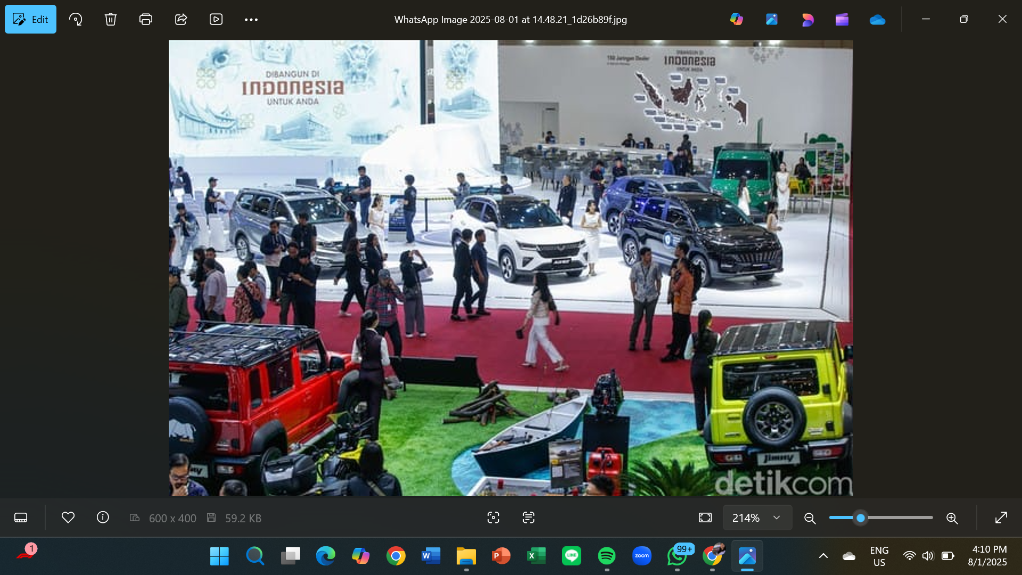
Task: Launch Microsoft Edge from the taskbar
Action: click(x=326, y=556)
